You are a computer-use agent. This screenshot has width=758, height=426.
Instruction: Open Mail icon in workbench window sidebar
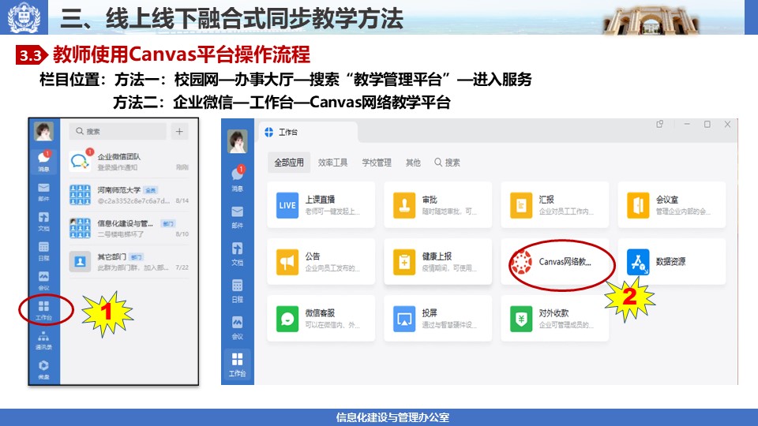(x=238, y=216)
